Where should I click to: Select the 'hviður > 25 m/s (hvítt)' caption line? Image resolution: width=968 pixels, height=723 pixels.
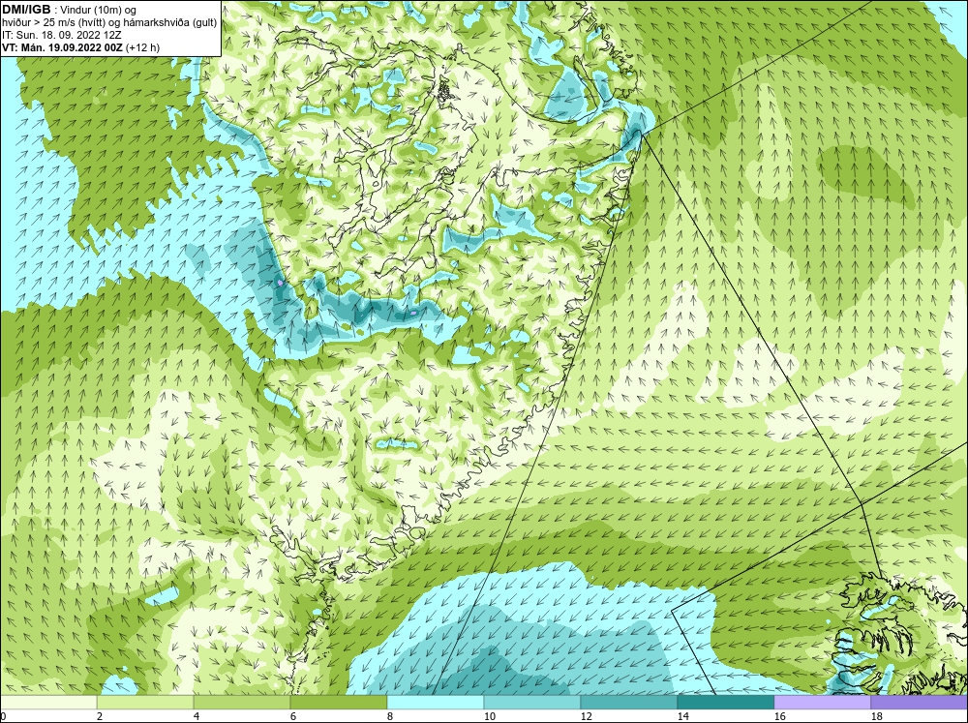[110, 22]
